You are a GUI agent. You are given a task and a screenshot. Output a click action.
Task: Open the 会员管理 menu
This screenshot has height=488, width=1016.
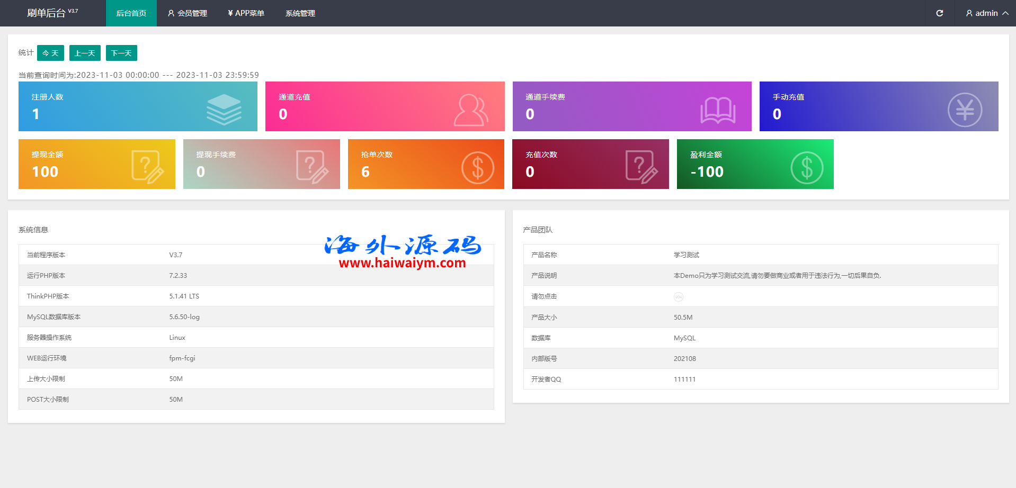click(x=188, y=13)
